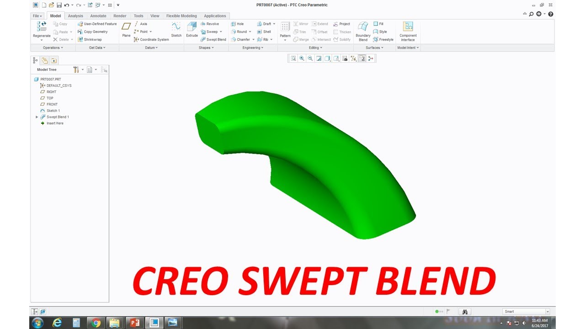
Task: Minimize the ribbon with the caret
Action: pos(525,14)
